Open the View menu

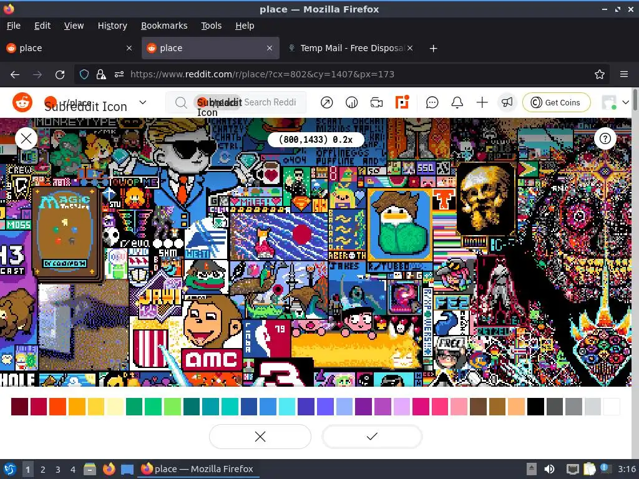(x=74, y=26)
